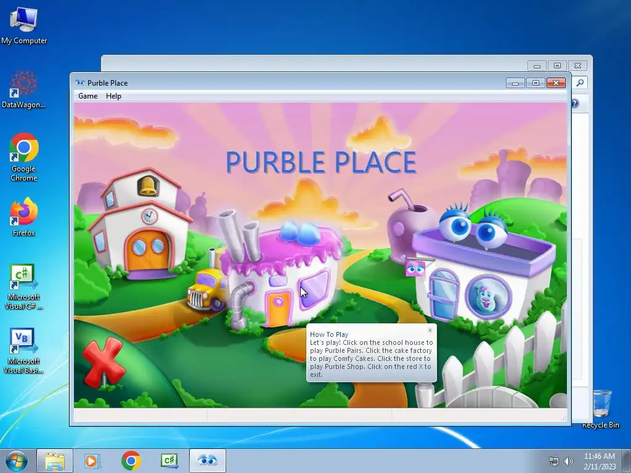Screen dimensions: 631x473
Task: Open the Windows Start menu
Action: (17, 461)
